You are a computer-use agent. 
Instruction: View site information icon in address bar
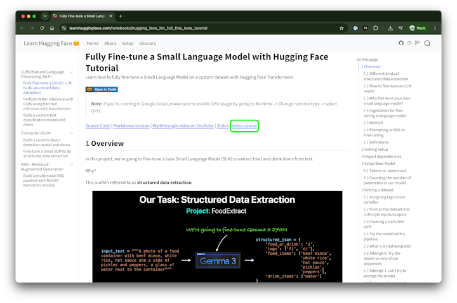click(x=64, y=28)
